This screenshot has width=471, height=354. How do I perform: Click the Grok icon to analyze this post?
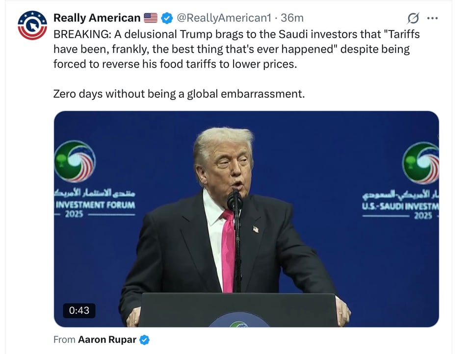pos(414,18)
